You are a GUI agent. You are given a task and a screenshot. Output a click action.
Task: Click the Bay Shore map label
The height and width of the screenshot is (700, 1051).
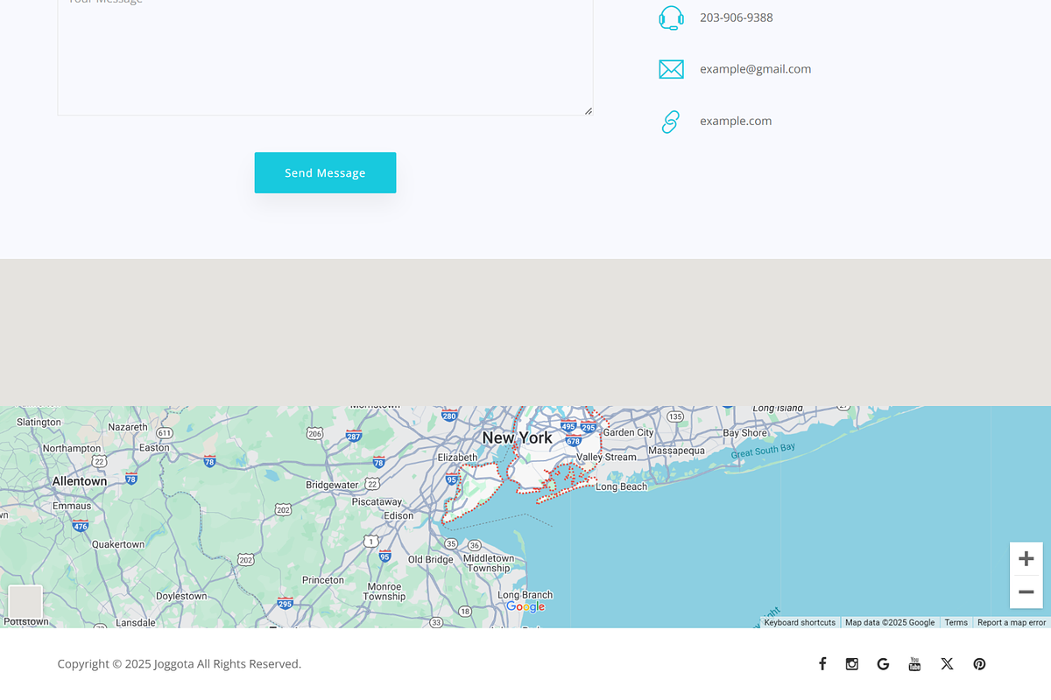click(x=745, y=433)
